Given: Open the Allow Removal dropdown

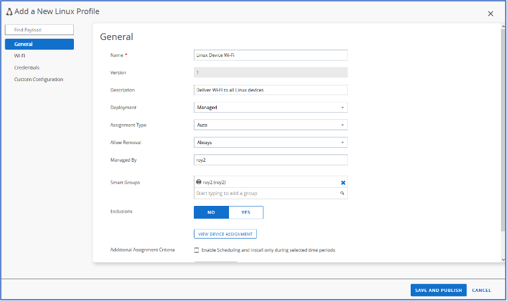Looking at the screenshot, I should coord(270,142).
